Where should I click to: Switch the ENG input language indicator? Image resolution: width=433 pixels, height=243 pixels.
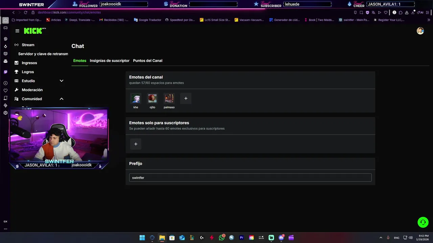396,238
